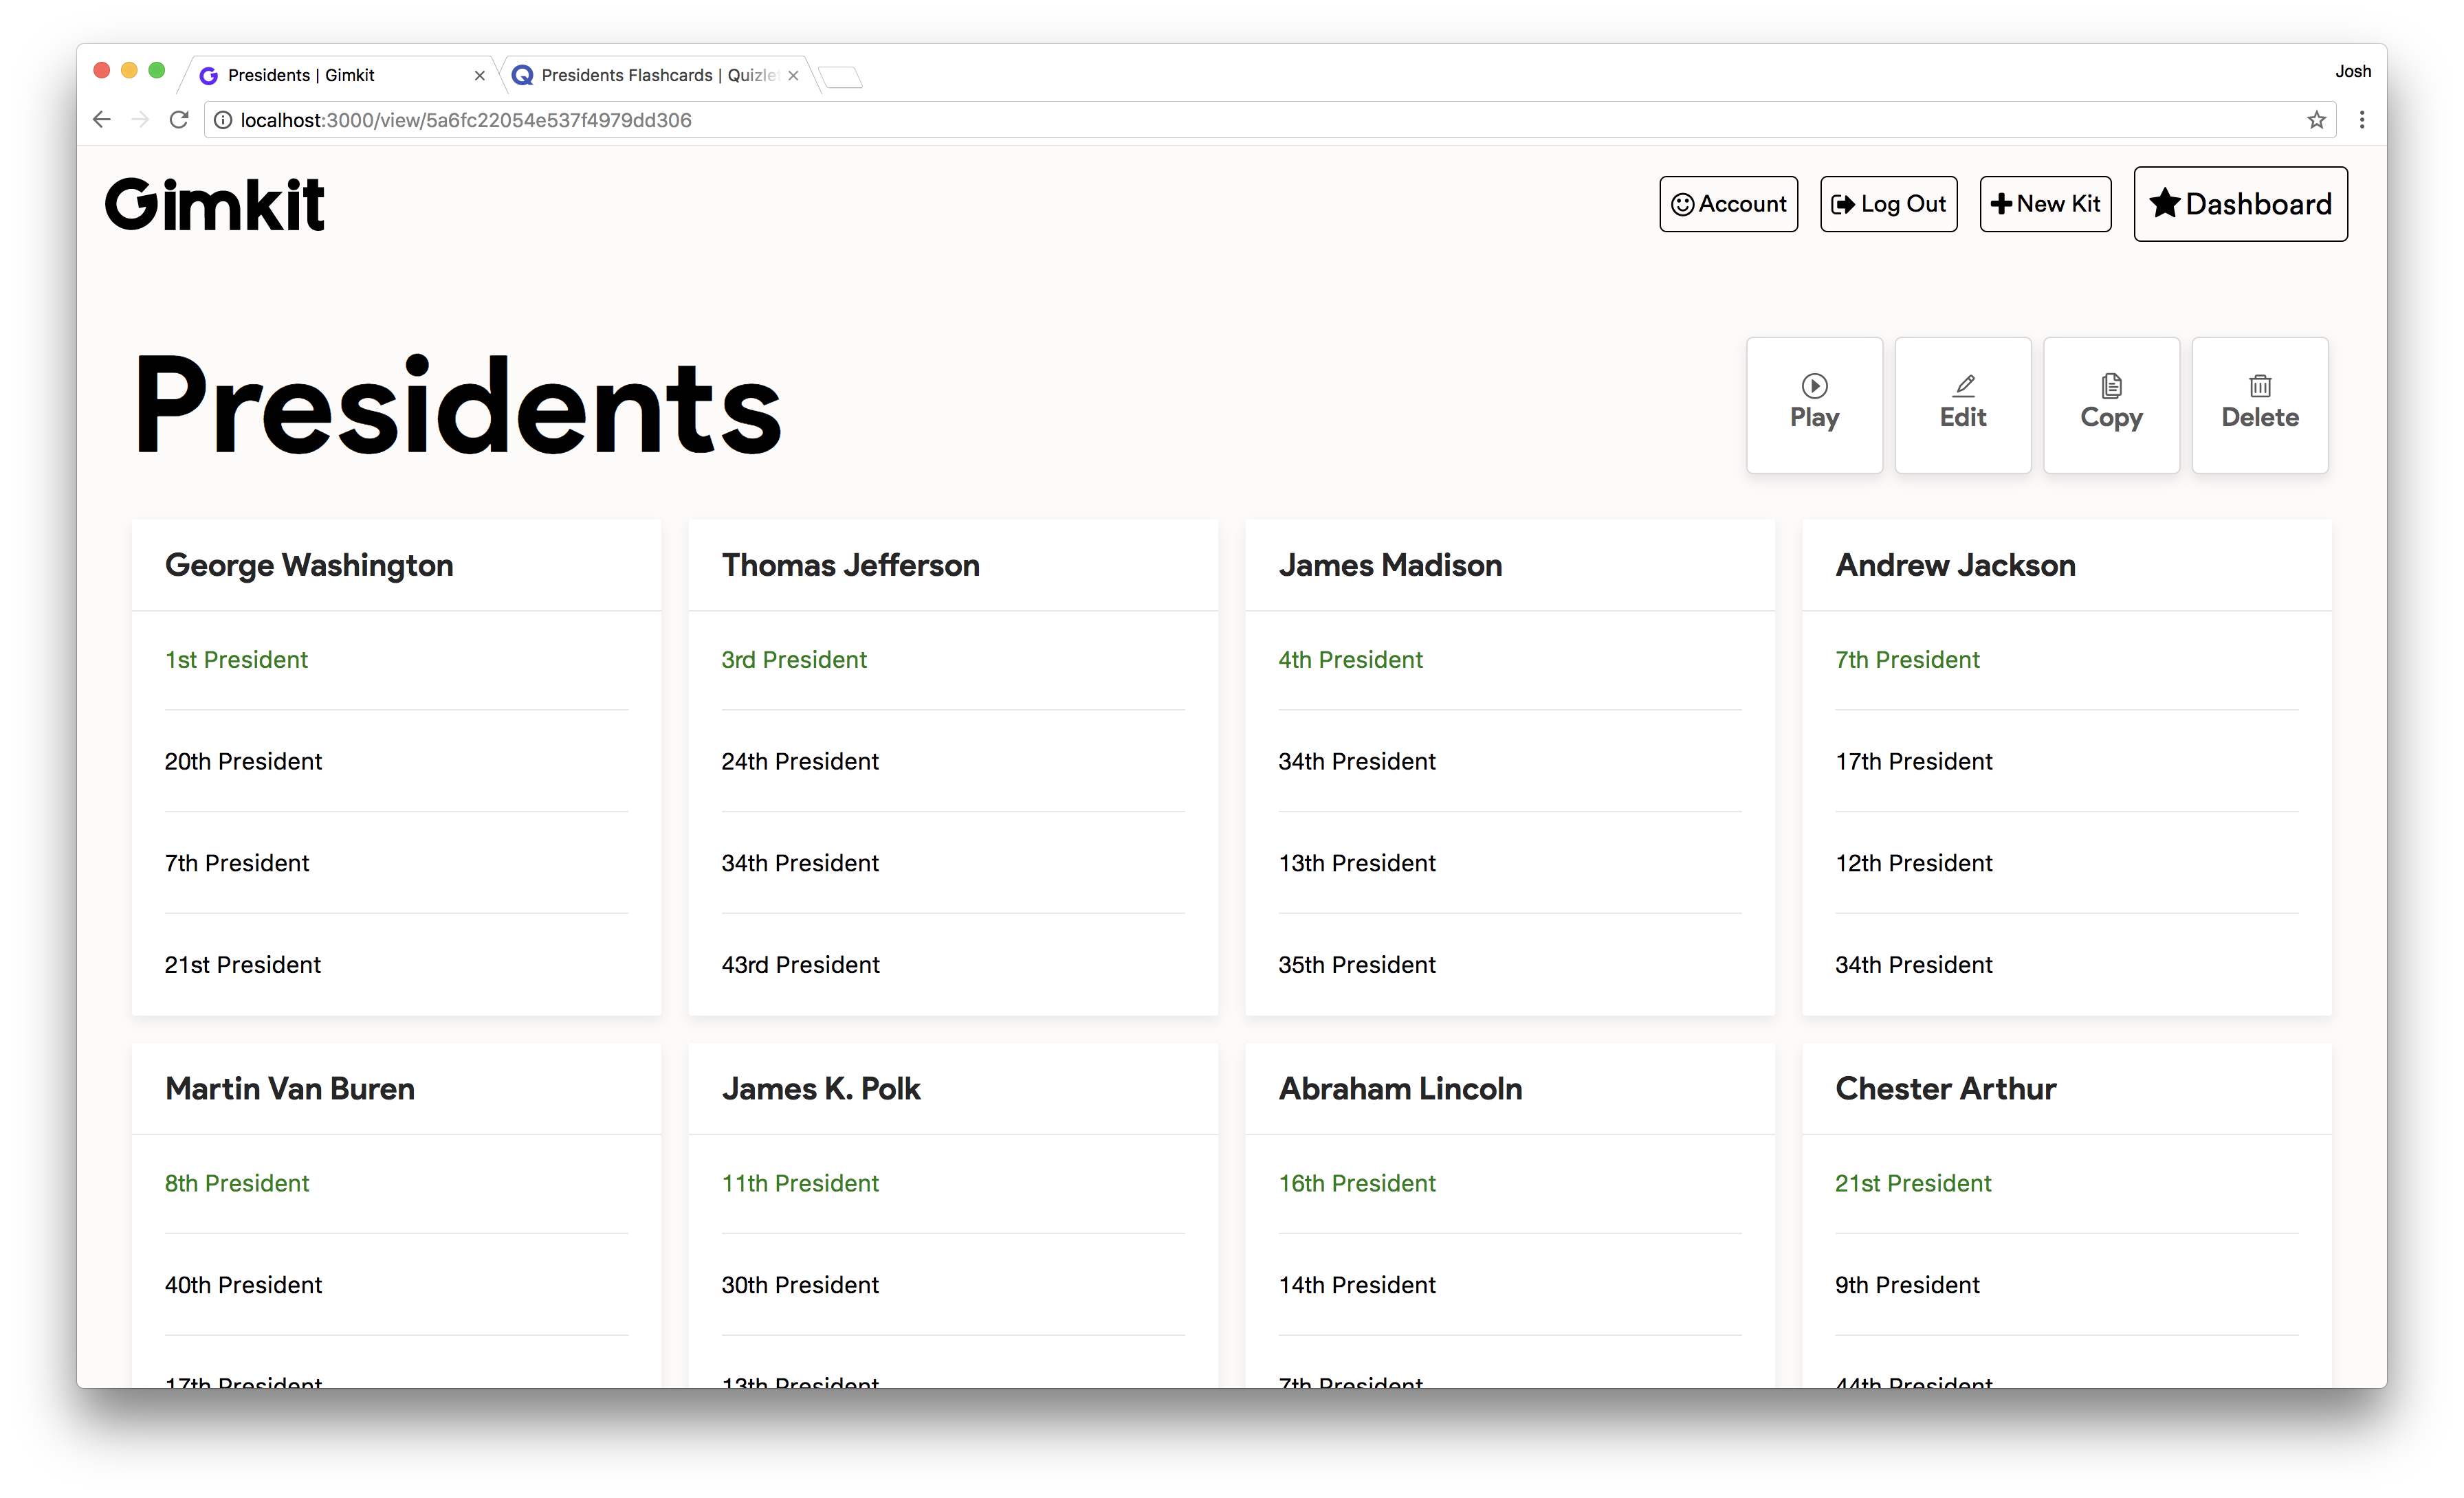Screen dimensions: 2464x1498
Task: Reload the page in browser
Action: 179,120
